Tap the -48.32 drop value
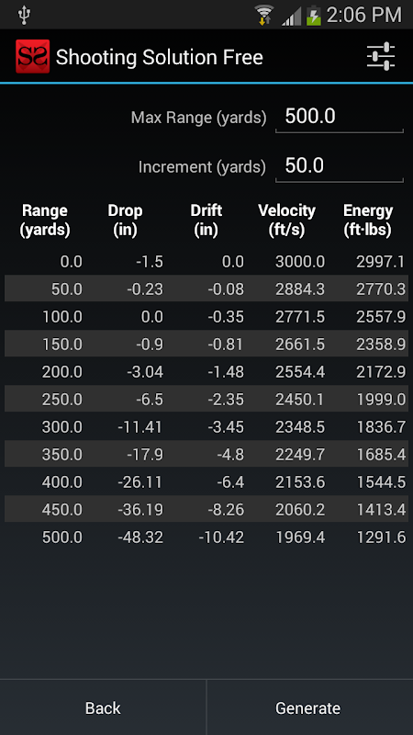Image resolution: width=413 pixels, height=735 pixels. (x=140, y=537)
